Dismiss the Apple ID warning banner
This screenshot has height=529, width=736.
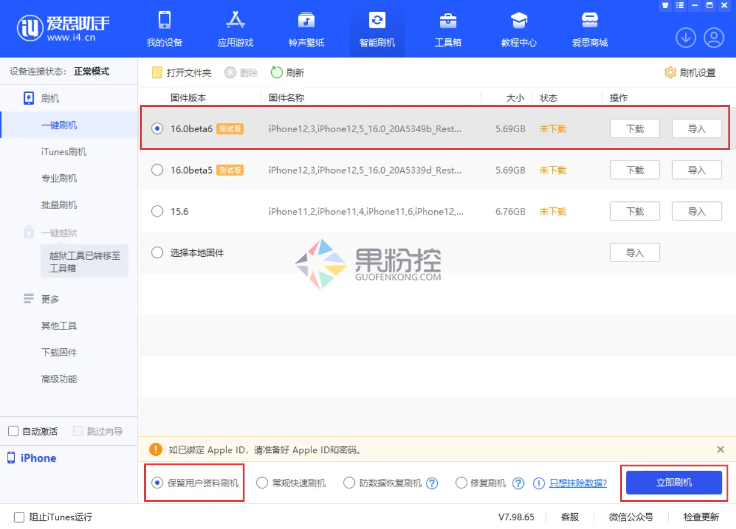[720, 449]
